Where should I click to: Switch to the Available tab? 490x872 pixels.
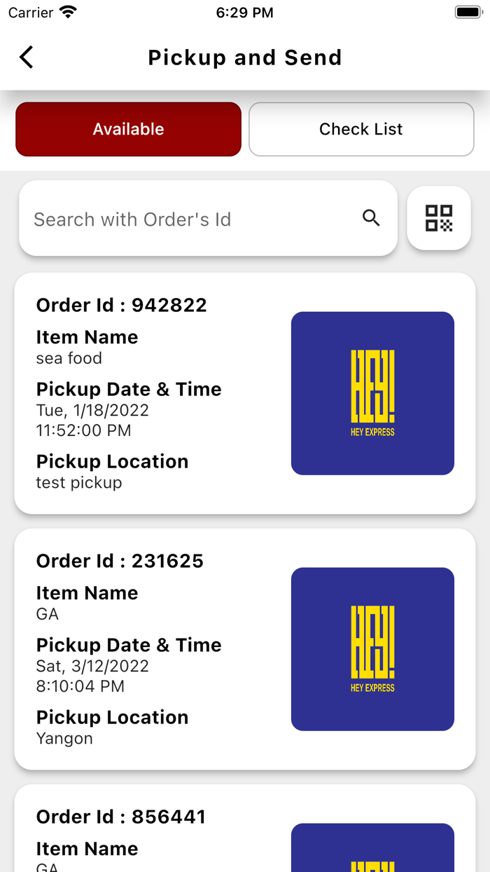128,129
